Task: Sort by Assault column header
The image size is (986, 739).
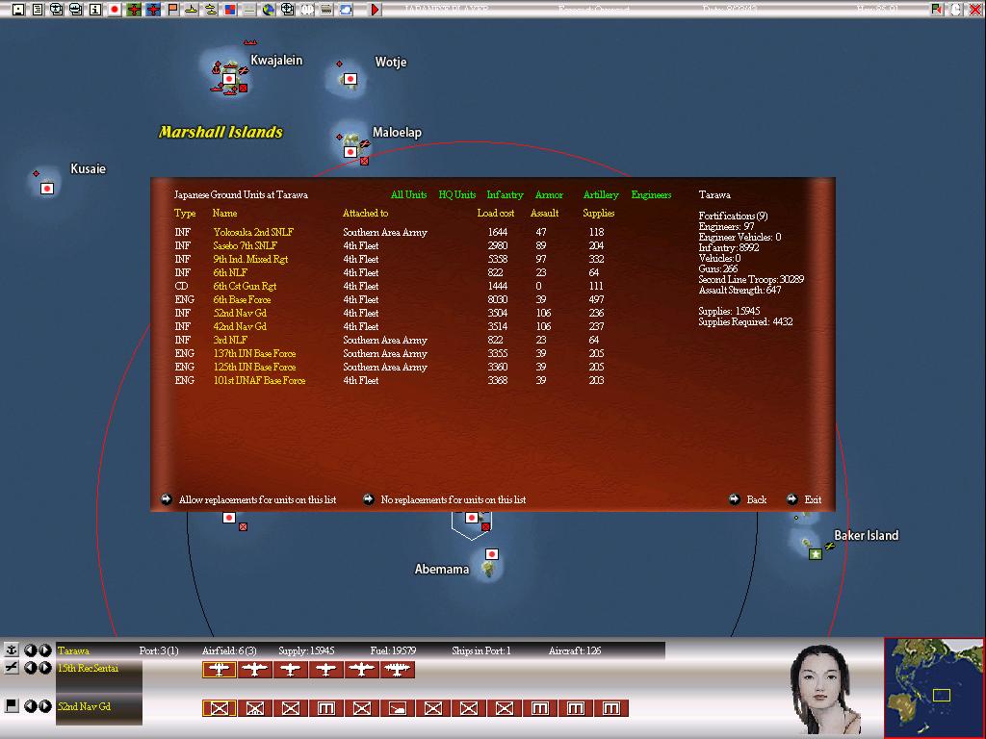Action: (545, 213)
